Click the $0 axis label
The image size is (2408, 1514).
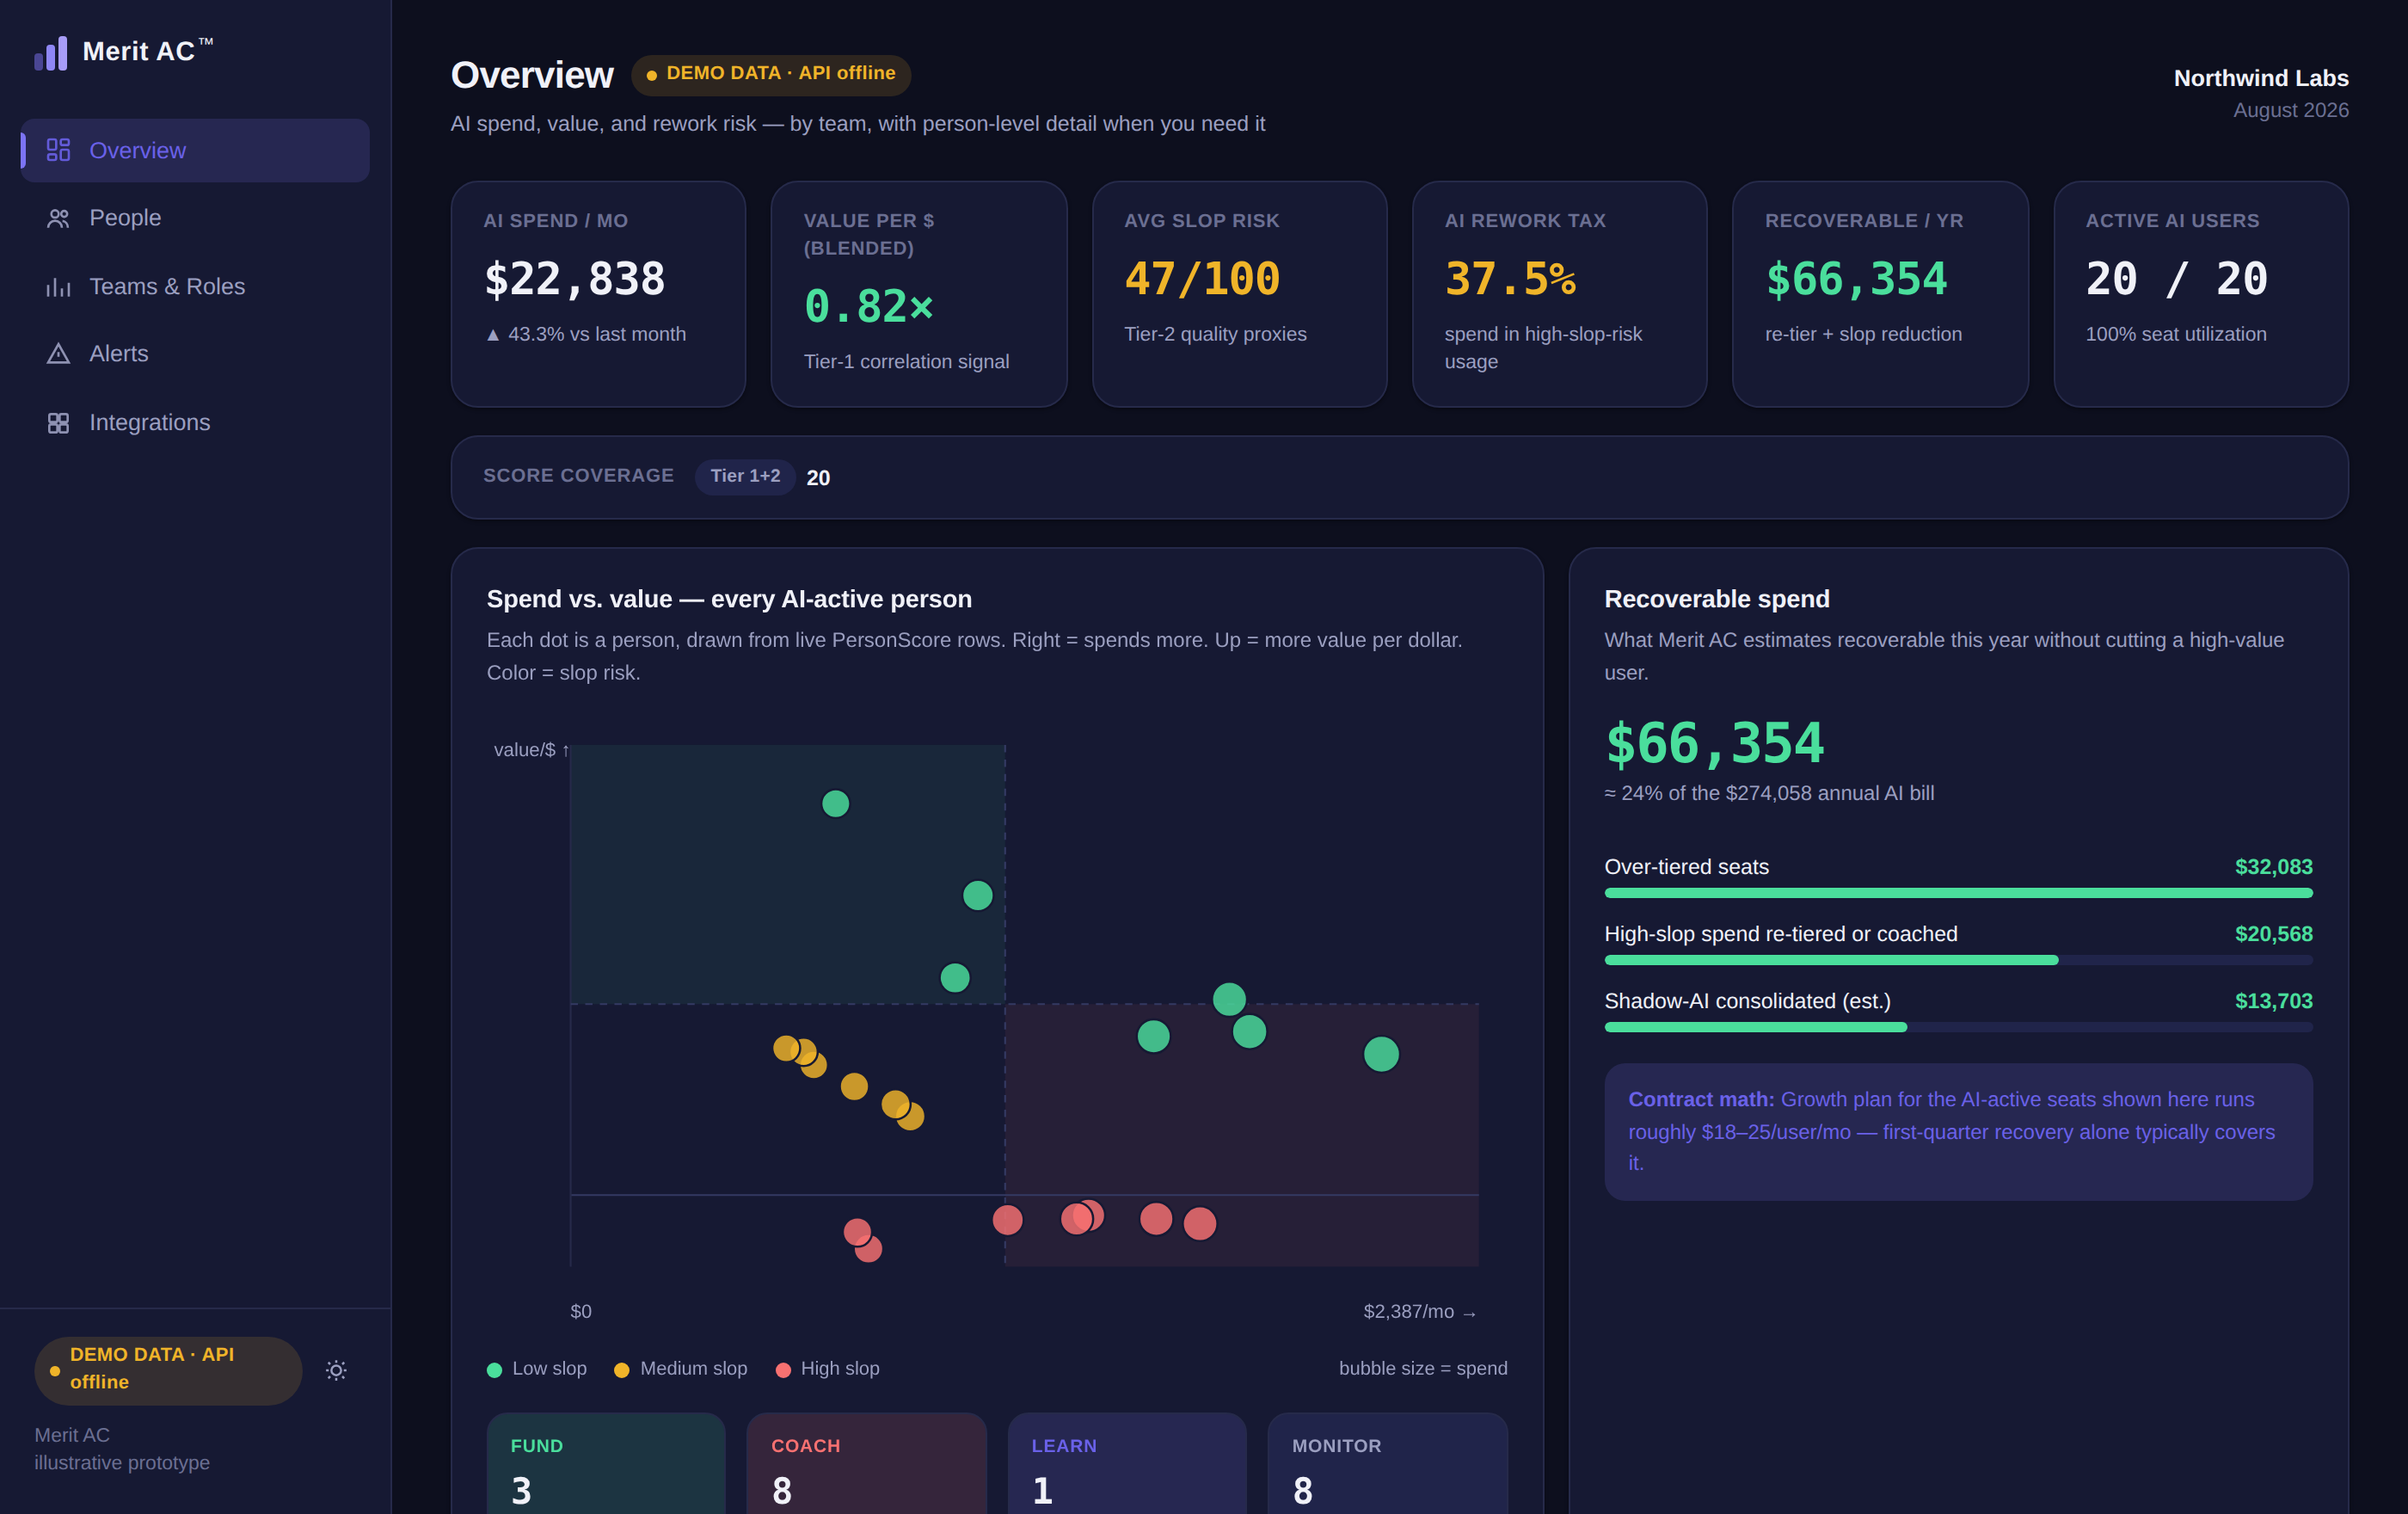coord(581,1311)
